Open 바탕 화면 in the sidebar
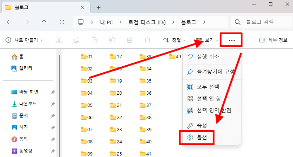This screenshot has width=293, height=157. coord(25,92)
